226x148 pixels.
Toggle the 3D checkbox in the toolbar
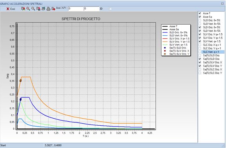click(111, 9)
